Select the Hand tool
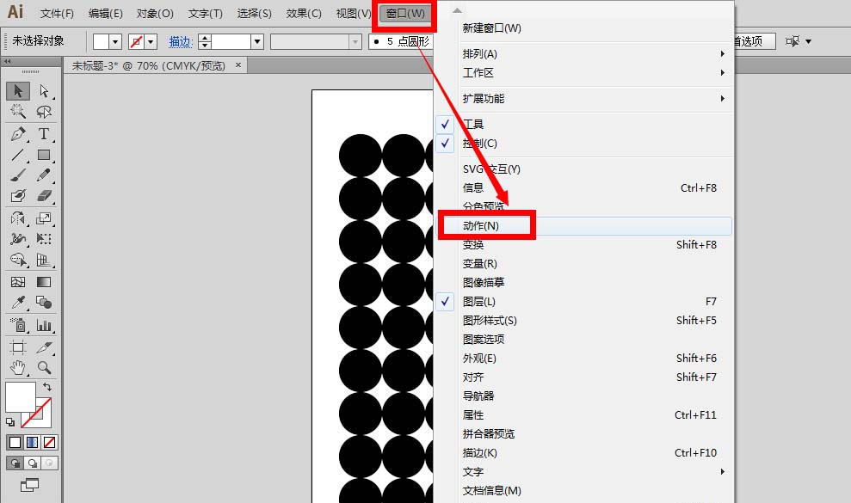The image size is (851, 503). point(19,367)
